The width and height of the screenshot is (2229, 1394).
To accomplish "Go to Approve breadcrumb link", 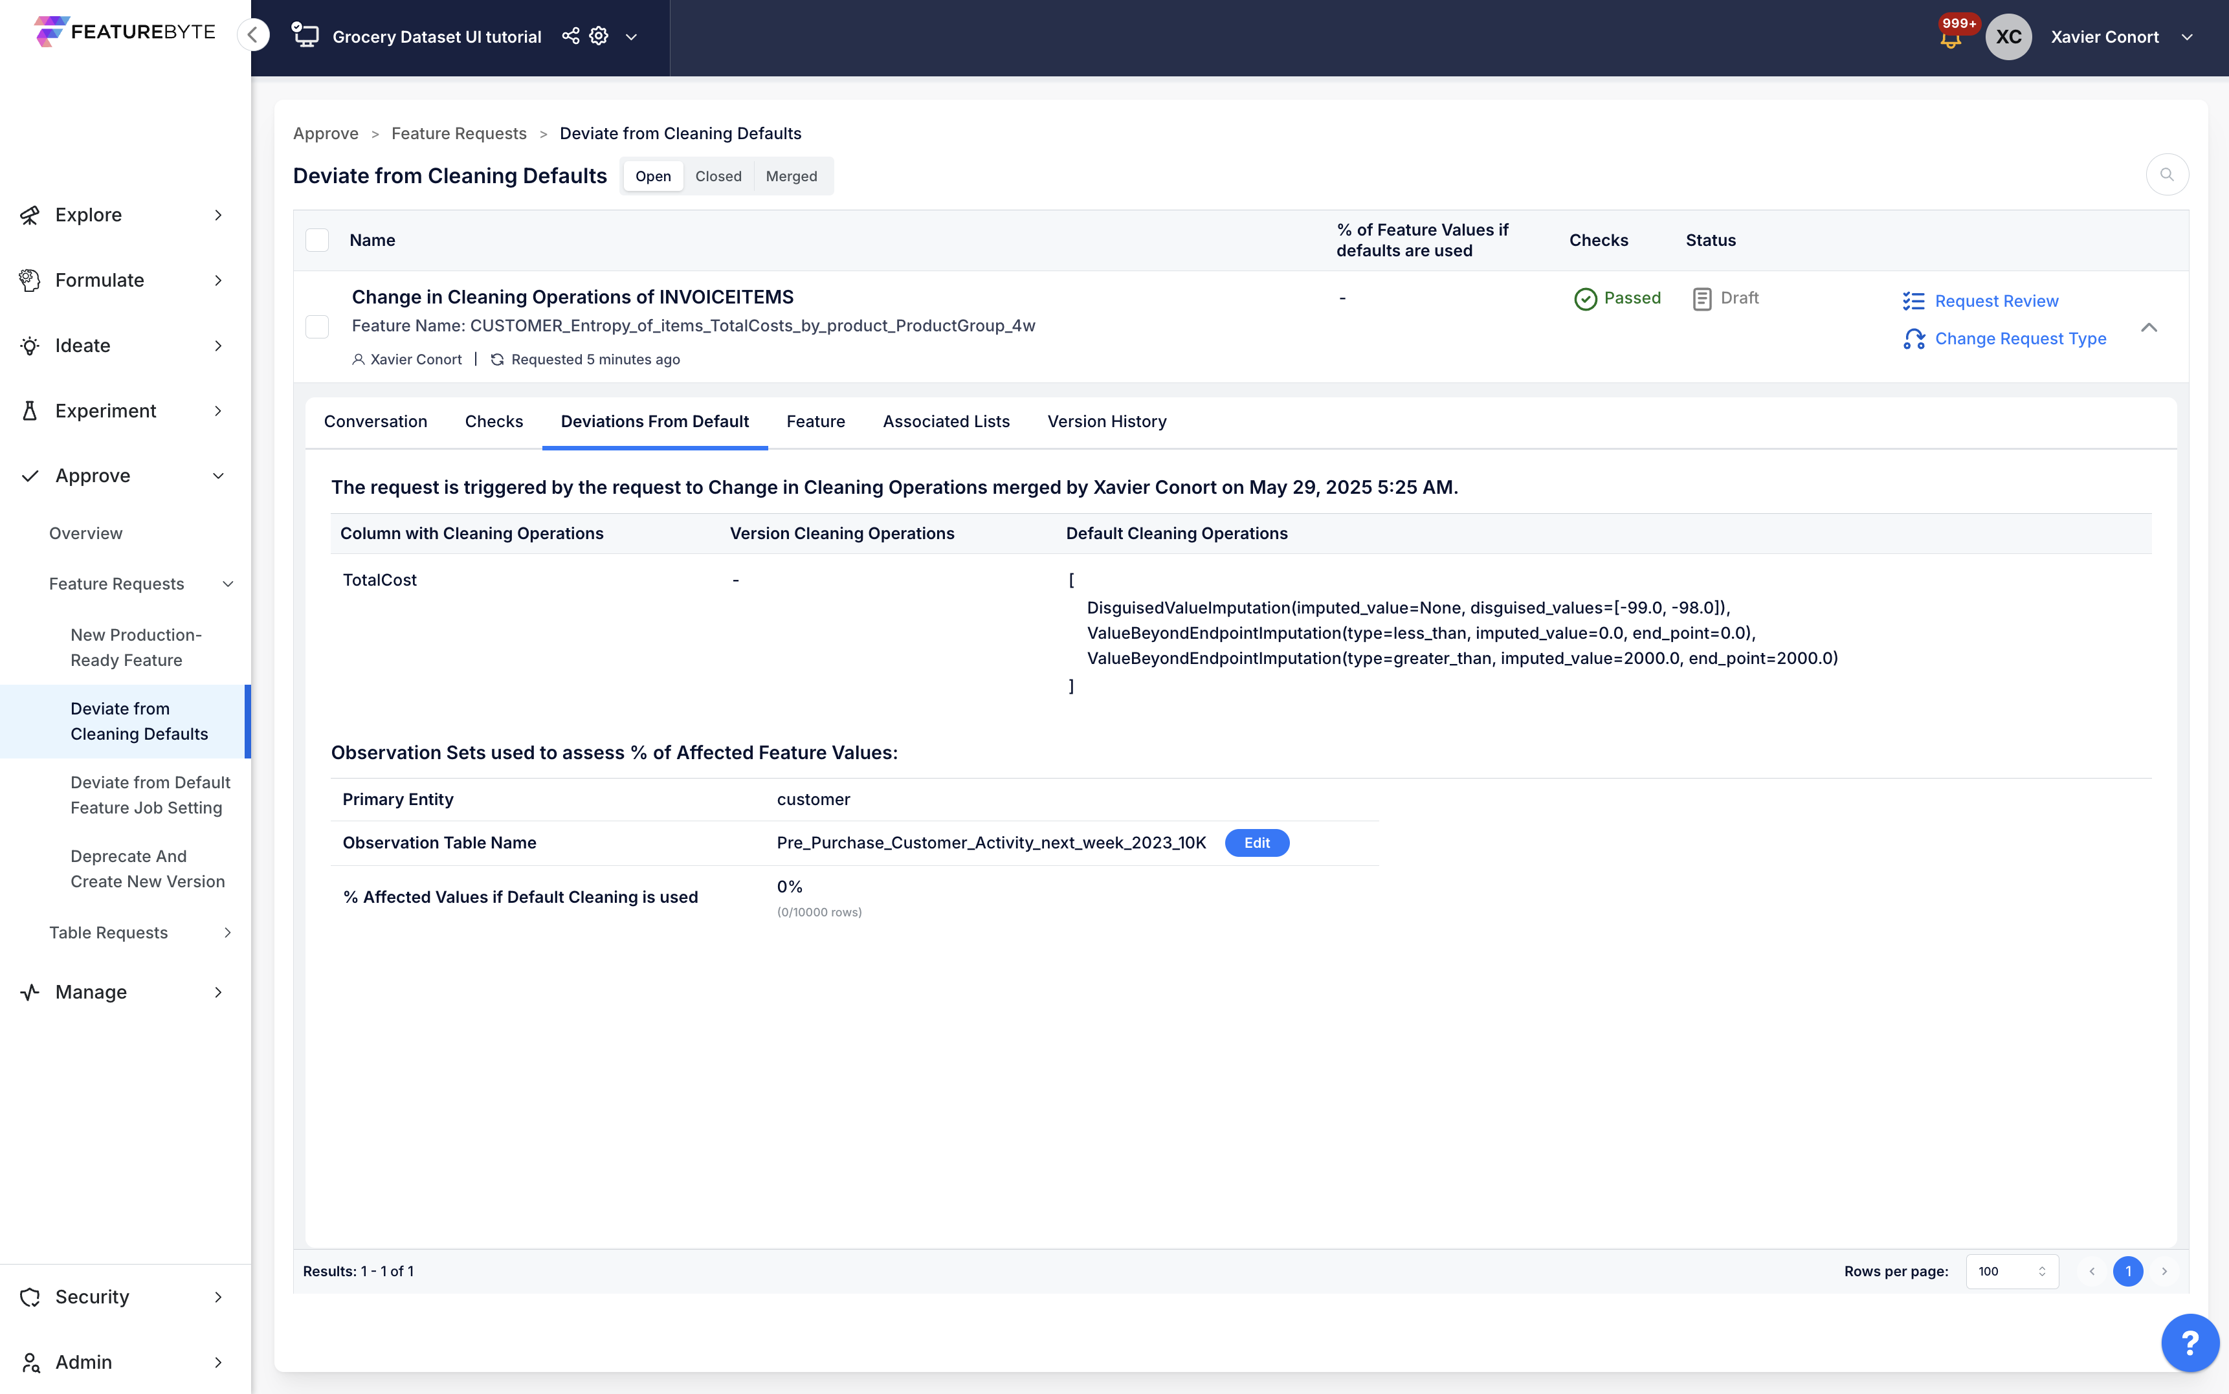I will click(326, 134).
